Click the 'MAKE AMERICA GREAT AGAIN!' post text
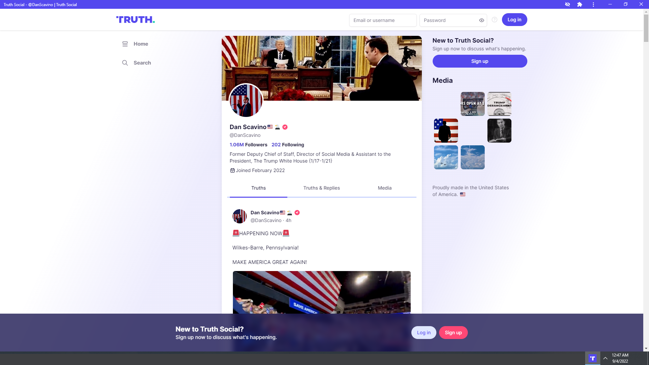649x365 pixels. tap(269, 262)
